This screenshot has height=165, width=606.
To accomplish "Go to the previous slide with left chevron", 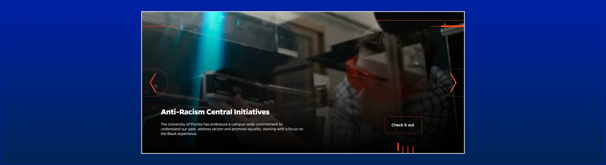I will 153,83.
